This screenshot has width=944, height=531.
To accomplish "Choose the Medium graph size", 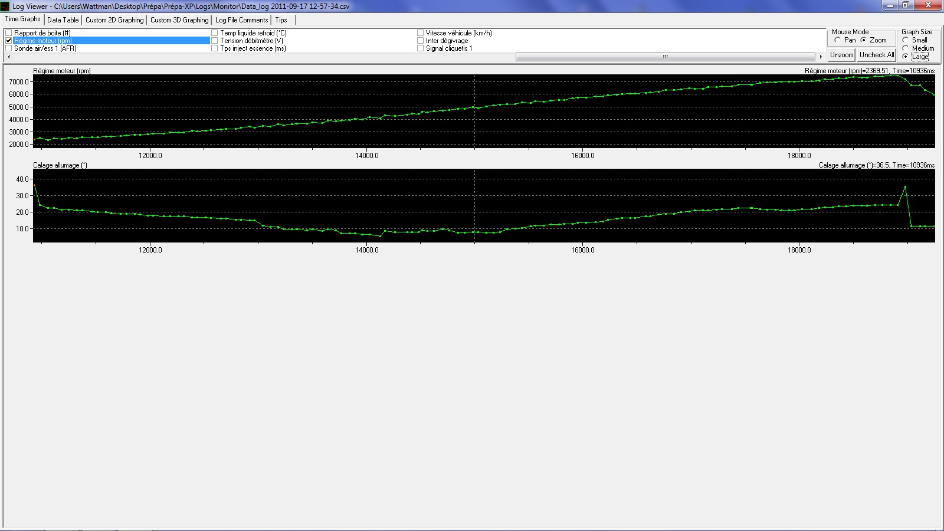I will tap(906, 48).
